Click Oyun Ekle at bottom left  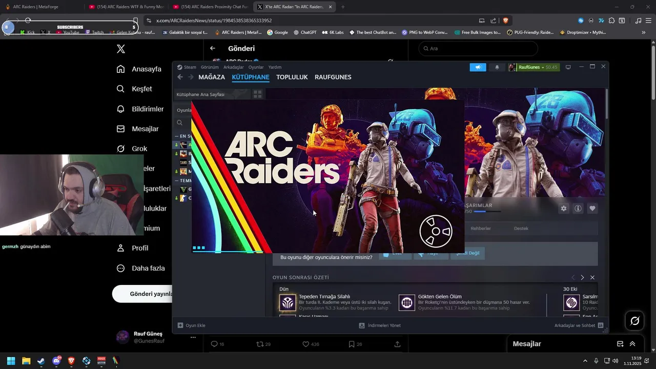pos(191,325)
